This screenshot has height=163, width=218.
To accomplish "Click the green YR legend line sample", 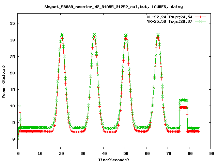I will [200, 21].
